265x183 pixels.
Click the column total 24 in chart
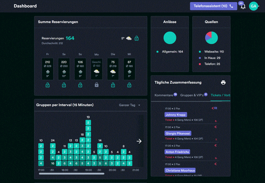pyautogui.click(x=53, y=140)
